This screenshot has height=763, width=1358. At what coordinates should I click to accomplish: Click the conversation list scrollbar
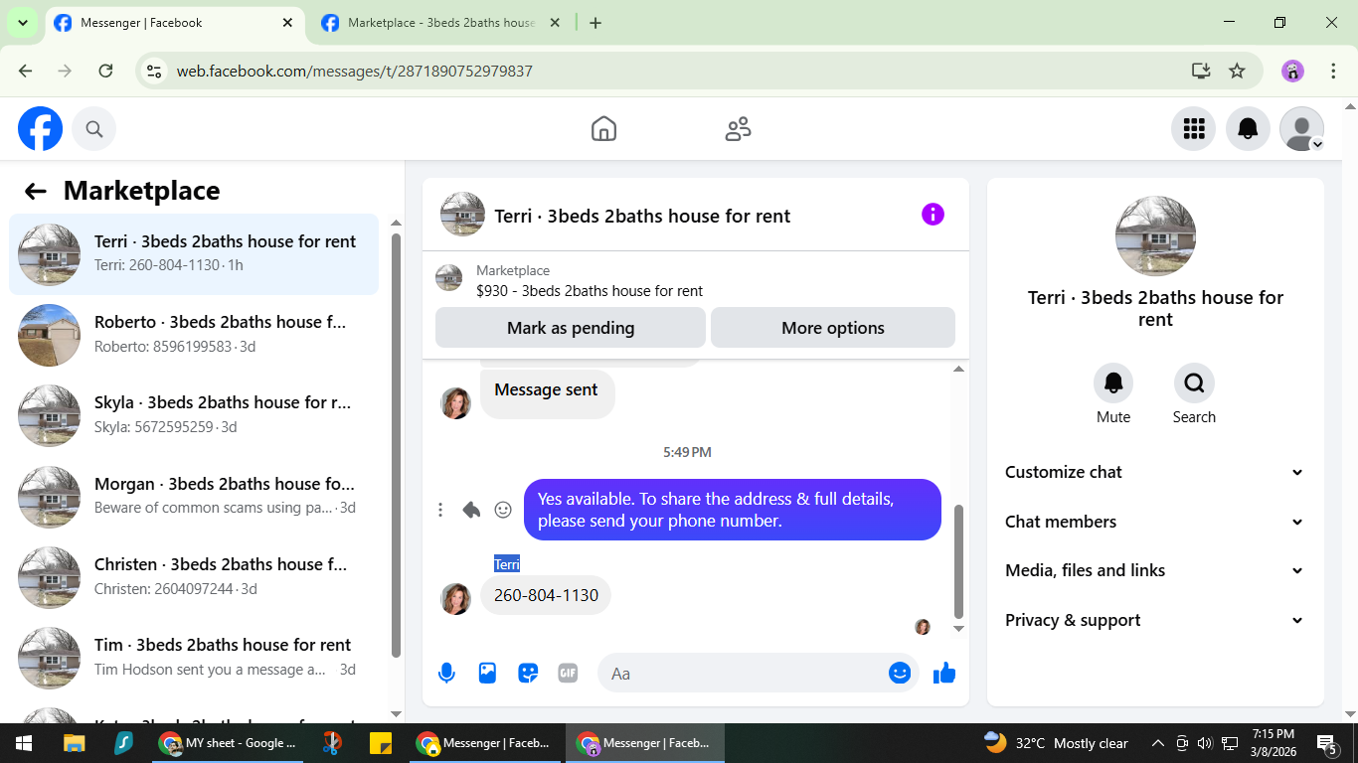396,445
